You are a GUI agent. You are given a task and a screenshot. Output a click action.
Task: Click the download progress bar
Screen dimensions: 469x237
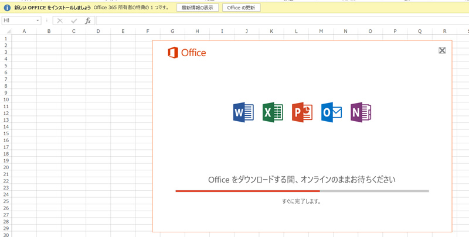(302, 191)
